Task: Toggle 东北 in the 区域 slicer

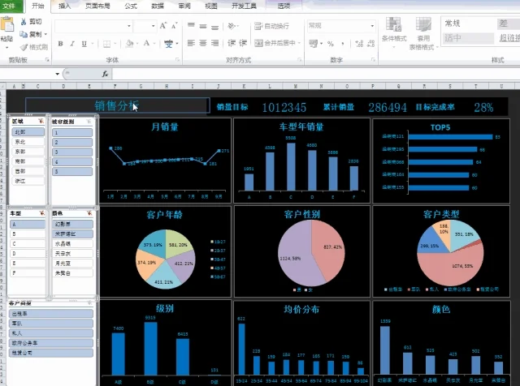Action: pos(28,142)
